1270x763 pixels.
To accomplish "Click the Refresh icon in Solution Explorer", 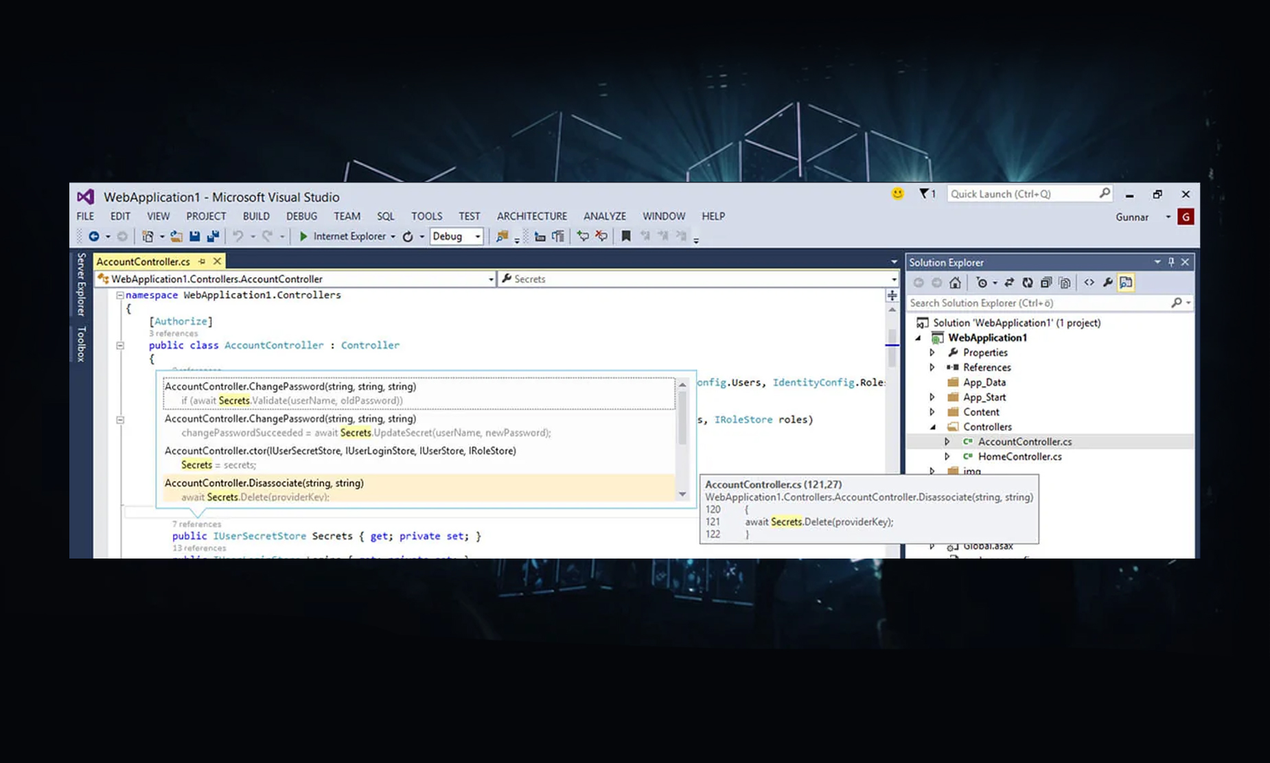I will (x=1027, y=283).
